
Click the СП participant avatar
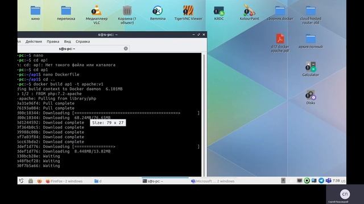pos(345,194)
